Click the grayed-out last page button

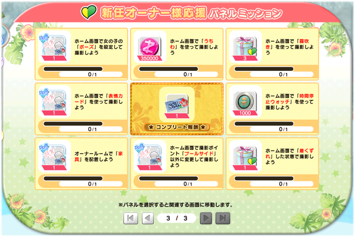click(223, 218)
